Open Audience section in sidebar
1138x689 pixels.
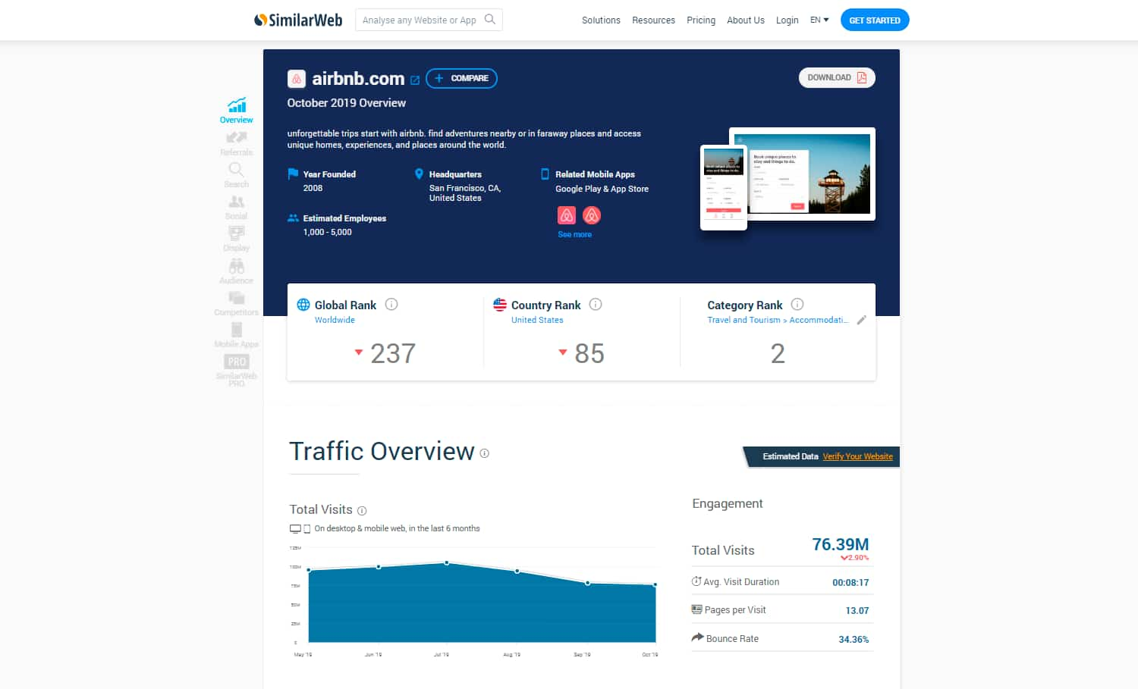(x=237, y=271)
